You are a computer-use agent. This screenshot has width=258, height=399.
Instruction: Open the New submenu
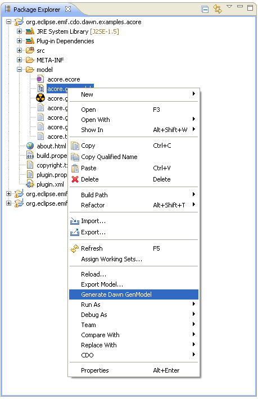(134, 94)
